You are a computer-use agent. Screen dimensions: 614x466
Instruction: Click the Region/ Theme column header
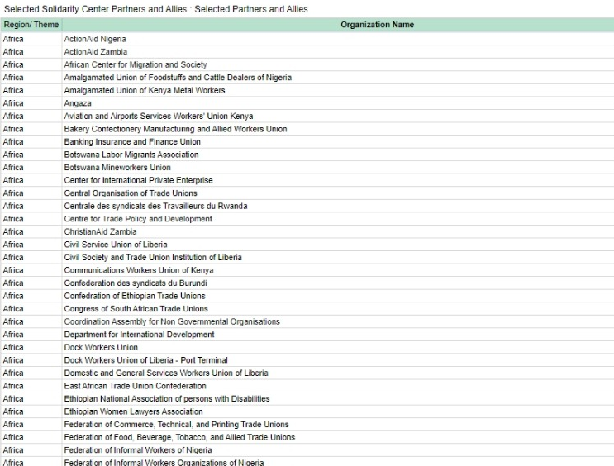pyautogui.click(x=31, y=25)
